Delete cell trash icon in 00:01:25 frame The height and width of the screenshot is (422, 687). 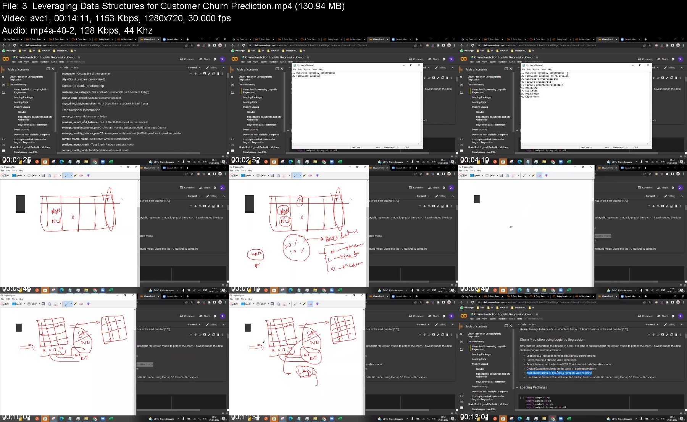tap(218, 74)
